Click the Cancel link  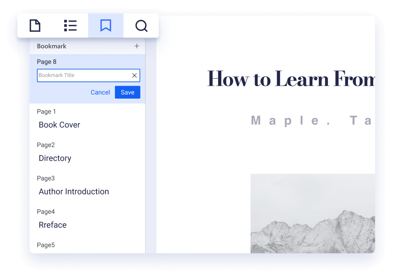pos(100,93)
